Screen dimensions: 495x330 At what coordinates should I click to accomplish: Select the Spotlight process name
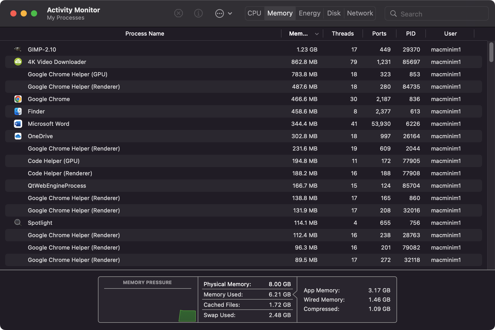click(40, 223)
